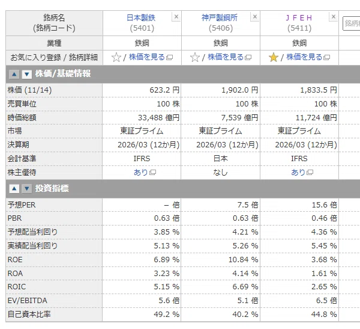Click the 予想配当利回り row label
This screenshot has width=360, height=329.
click(x=32, y=232)
